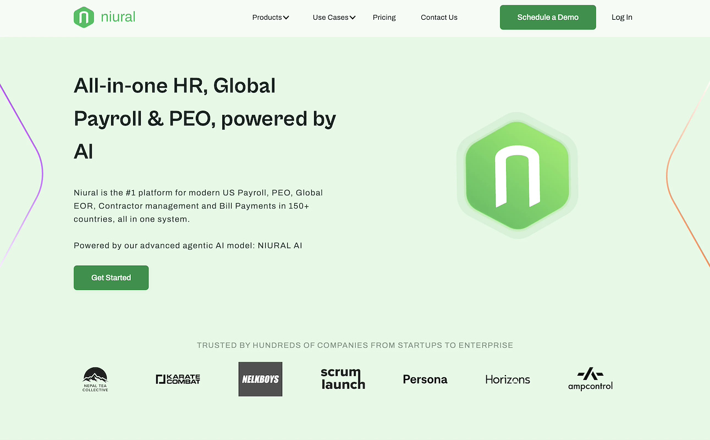The image size is (710, 440).
Task: Click the "Powered by our advanced agentic AI" line
Action: point(188,245)
